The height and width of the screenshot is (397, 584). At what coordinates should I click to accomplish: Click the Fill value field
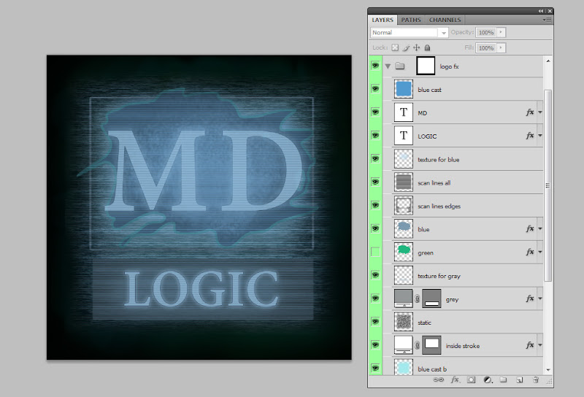(x=486, y=47)
